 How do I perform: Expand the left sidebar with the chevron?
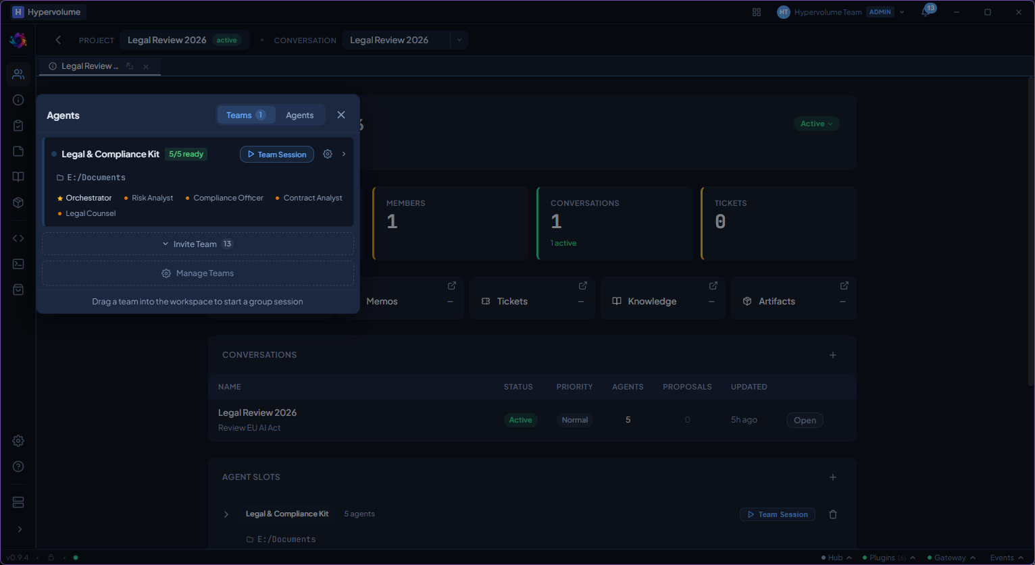(x=19, y=529)
